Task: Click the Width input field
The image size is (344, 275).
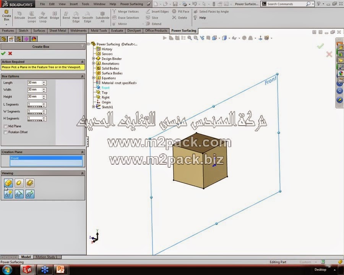Action: (x=35, y=90)
